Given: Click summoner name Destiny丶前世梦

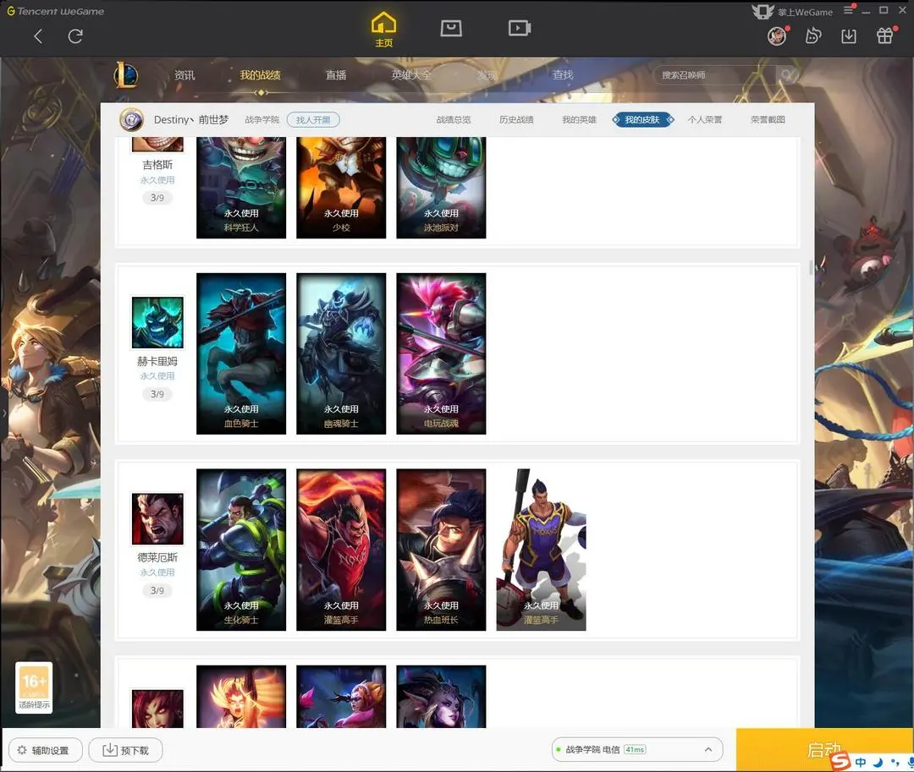Looking at the screenshot, I should point(191,119).
